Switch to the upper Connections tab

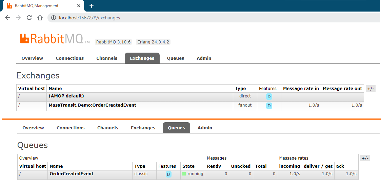tap(69, 58)
